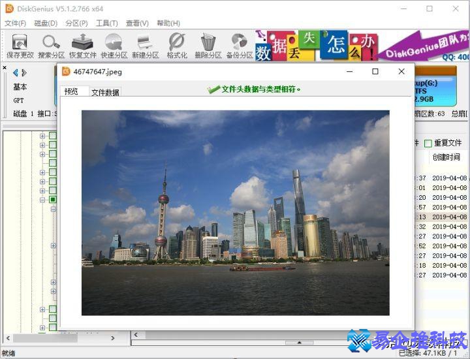
Task: Open the 分区(P) menu
Action: coord(76,23)
